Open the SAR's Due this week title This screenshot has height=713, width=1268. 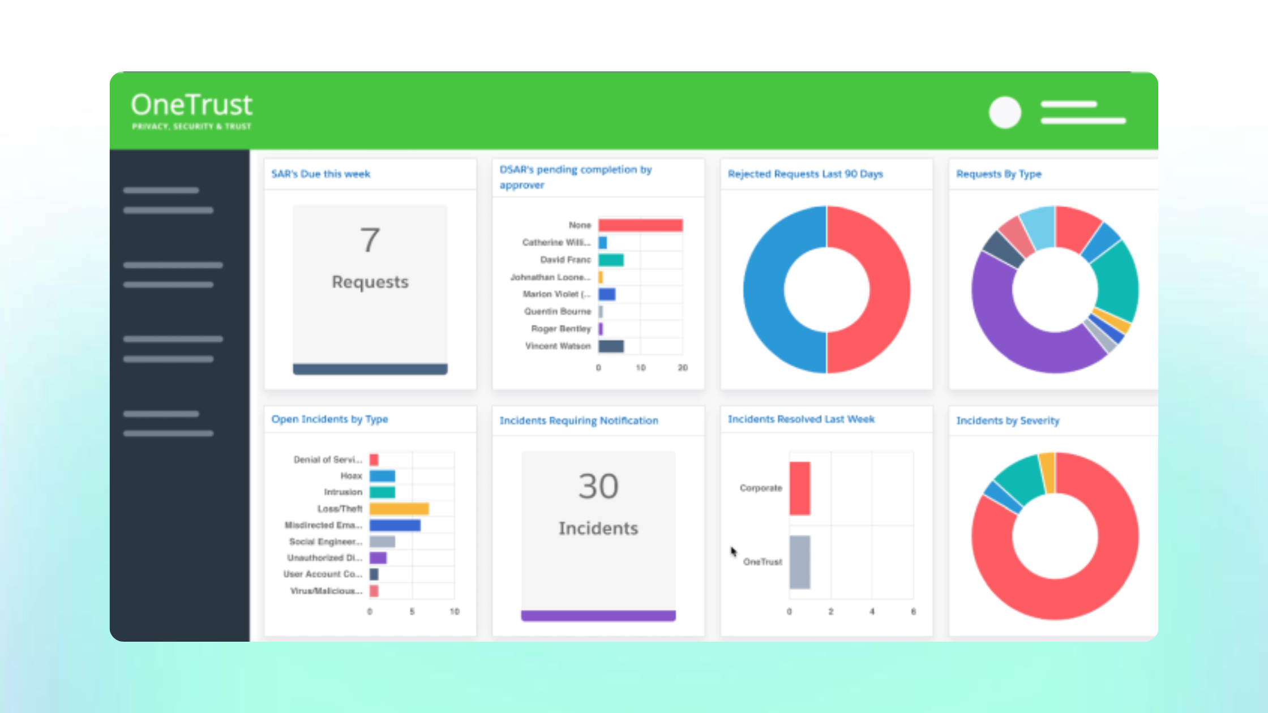tap(320, 174)
